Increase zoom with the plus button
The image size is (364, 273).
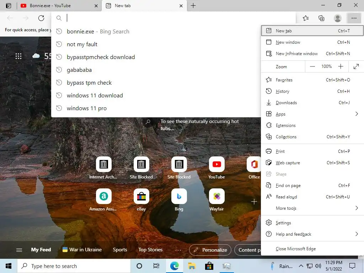pos(341,66)
